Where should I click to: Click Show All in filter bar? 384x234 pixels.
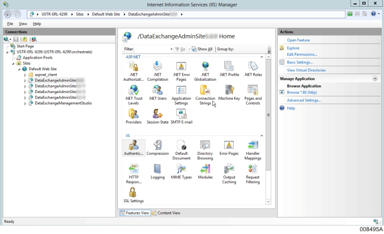(202, 49)
